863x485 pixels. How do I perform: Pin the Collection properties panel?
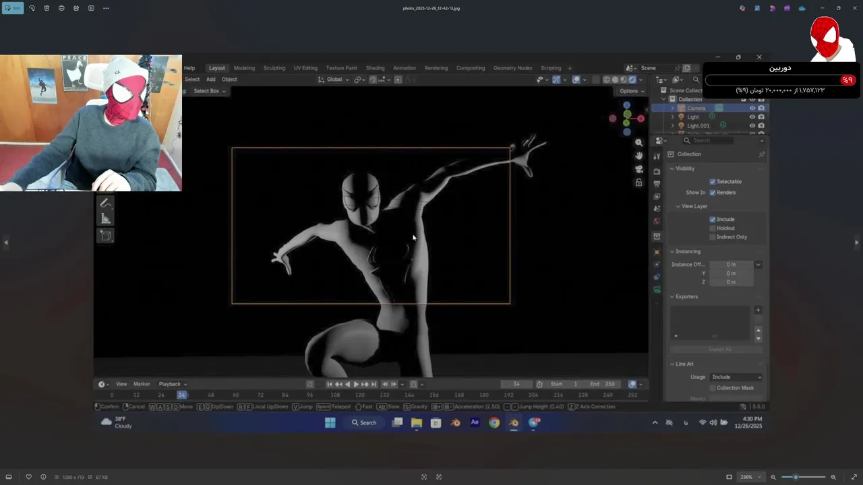pos(761,154)
